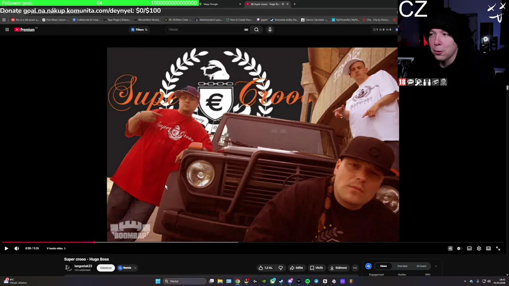Viewport: 509px width, 286px height.
Task: Open the vidIQ Filters button
Action: click(x=139, y=29)
